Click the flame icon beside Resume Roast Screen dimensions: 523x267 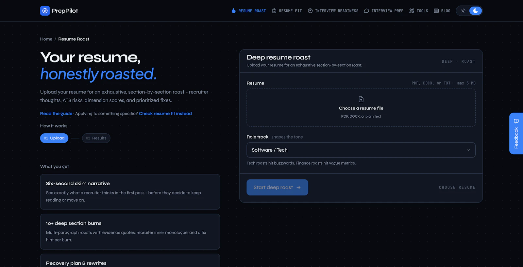(x=233, y=11)
